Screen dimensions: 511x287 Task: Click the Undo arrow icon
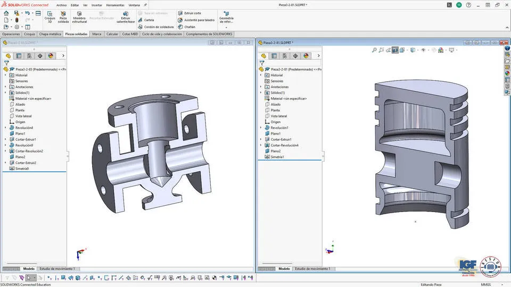click(x=27, y=13)
